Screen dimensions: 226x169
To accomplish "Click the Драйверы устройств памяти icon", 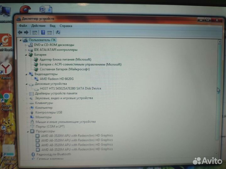I will 31,94.
